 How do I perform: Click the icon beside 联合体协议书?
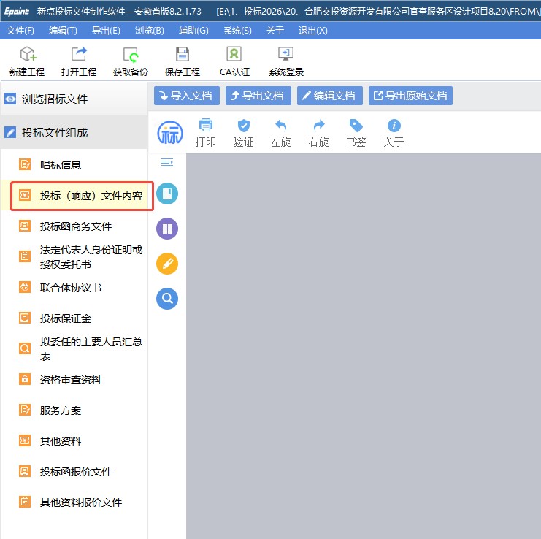[x=25, y=287]
